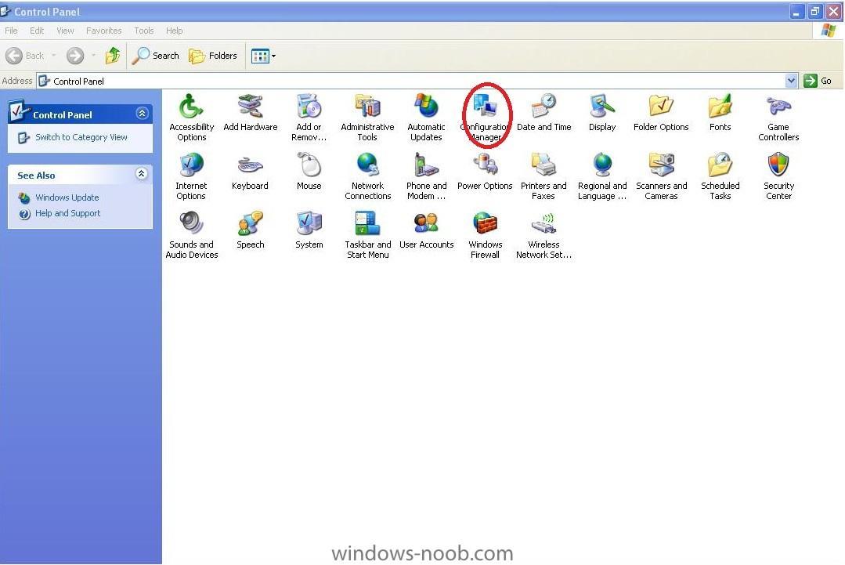
Task: Open Add or Remove Programs icon
Action: [x=309, y=118]
